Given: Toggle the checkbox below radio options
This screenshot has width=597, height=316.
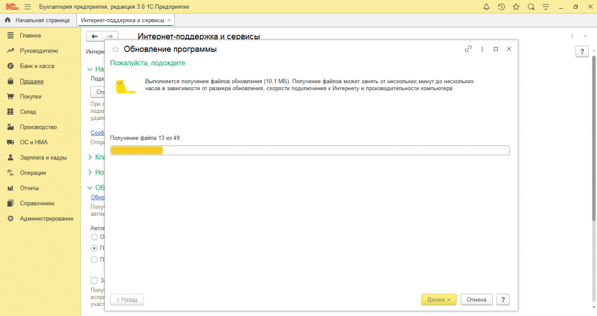Looking at the screenshot, I should pyautogui.click(x=94, y=281).
